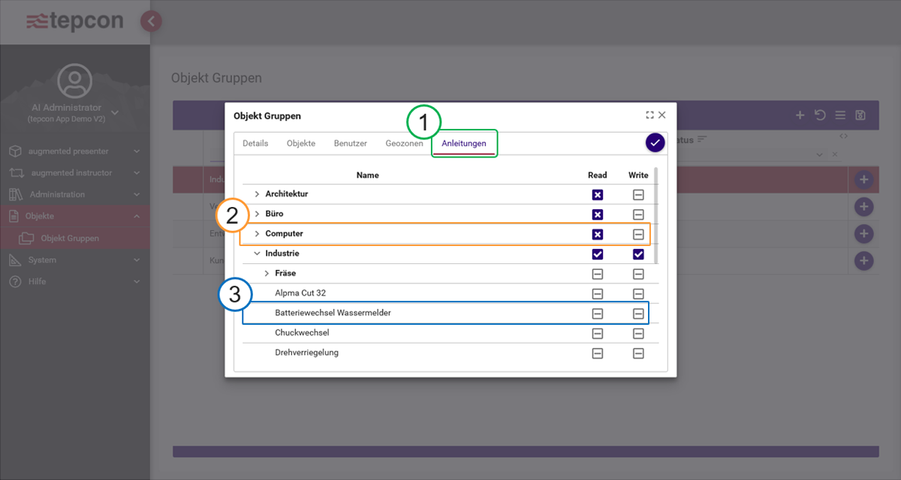901x480 pixels.
Task: Toggle Write checkbox for Industrie
Action: (x=638, y=254)
